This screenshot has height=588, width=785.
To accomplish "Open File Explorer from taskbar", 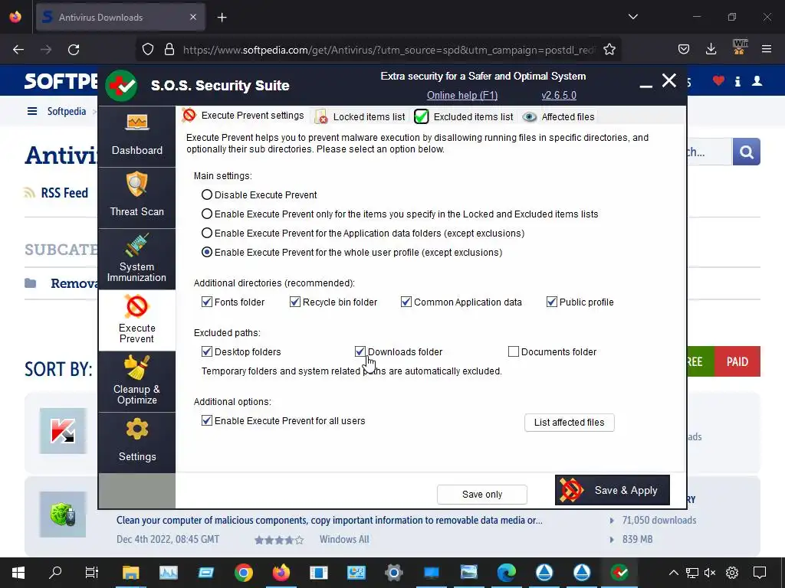I will click(x=130, y=573).
